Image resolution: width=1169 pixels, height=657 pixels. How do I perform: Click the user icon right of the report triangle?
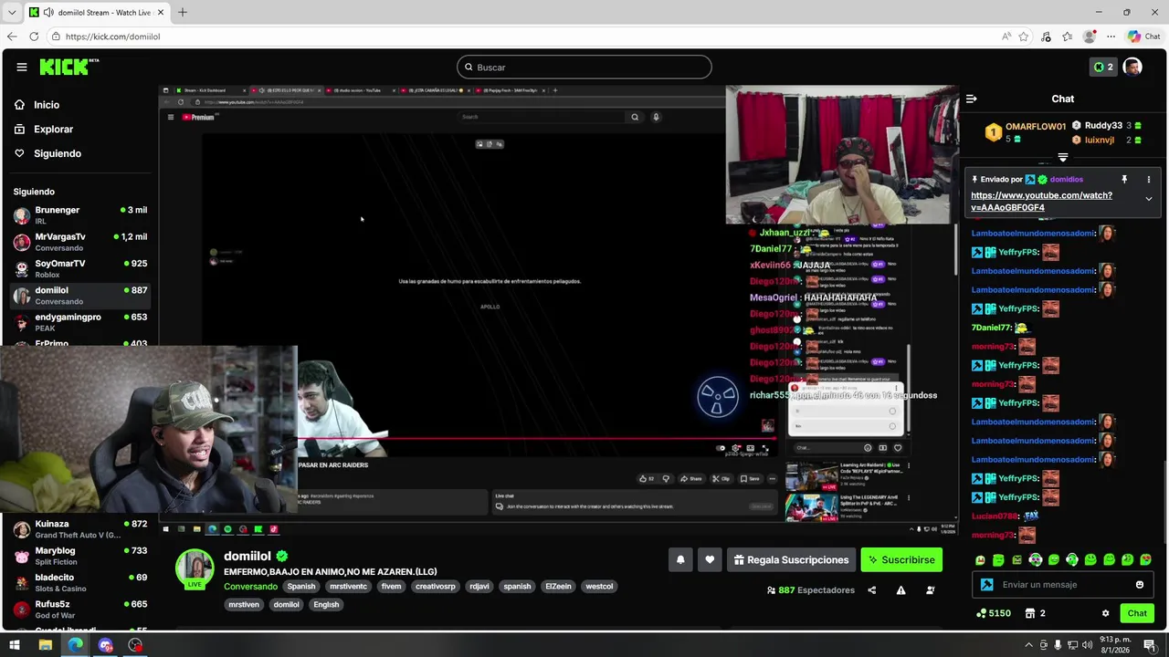(x=930, y=590)
